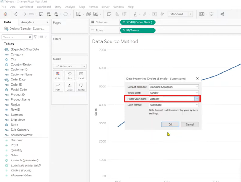Click the Tableau start page logo icon
This screenshot has width=241, height=182.
click(5, 14)
